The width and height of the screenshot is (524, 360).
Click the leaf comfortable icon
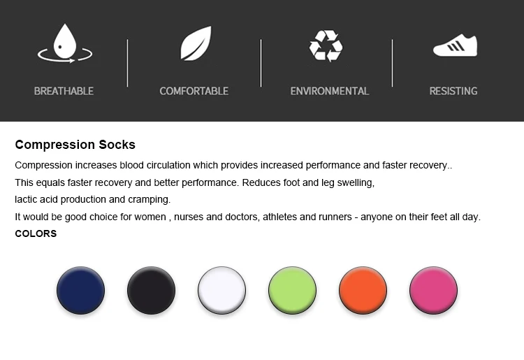pyautogui.click(x=196, y=43)
